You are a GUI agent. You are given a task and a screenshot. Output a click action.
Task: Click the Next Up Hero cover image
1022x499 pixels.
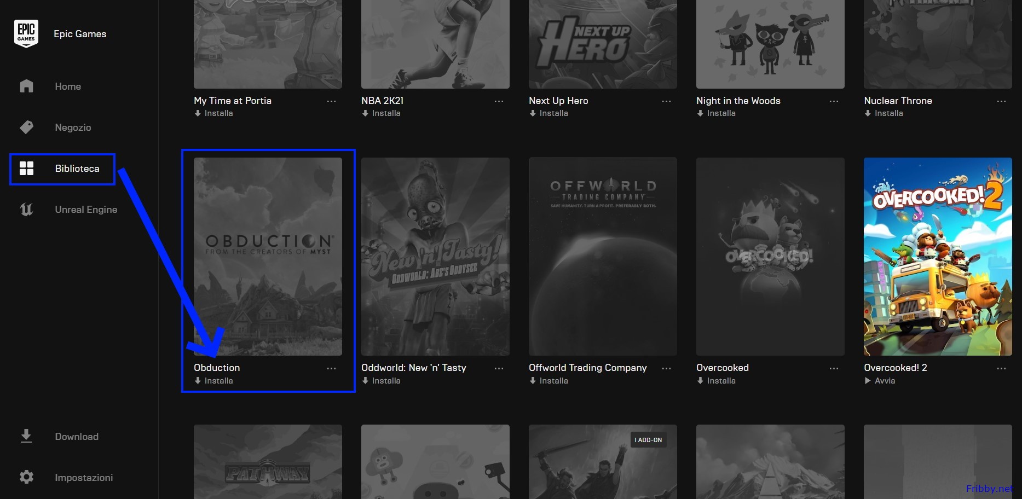[x=603, y=44]
